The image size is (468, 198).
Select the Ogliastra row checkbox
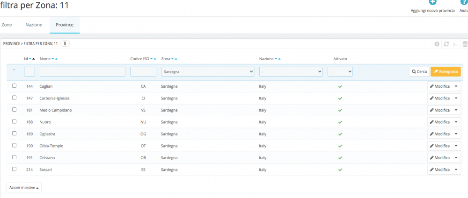point(14,134)
